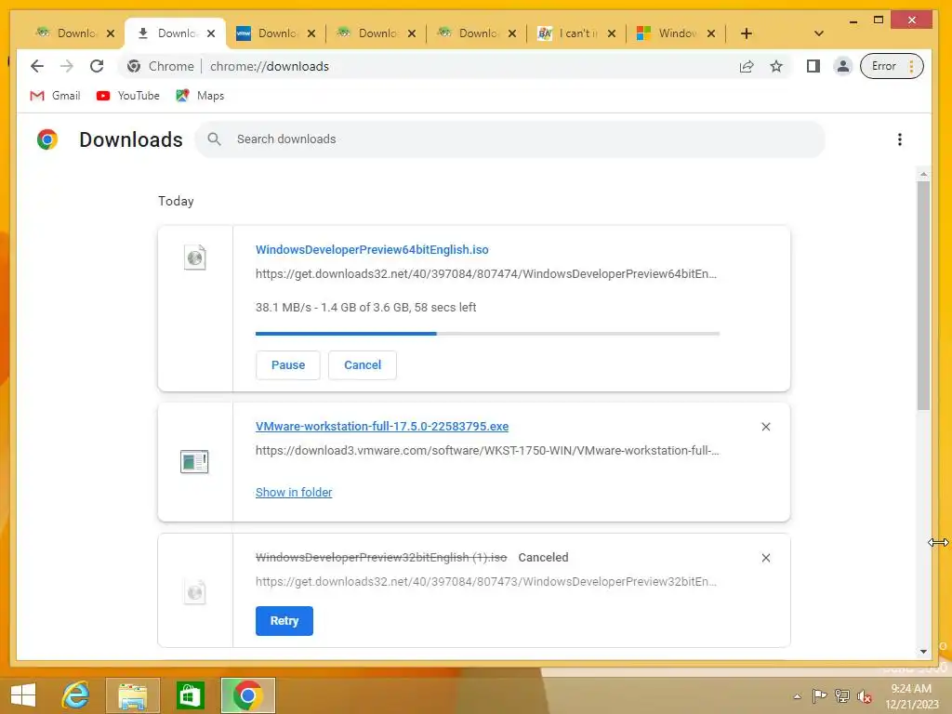Bookmark this tab with the star icon
This screenshot has height=714, width=952.
[x=776, y=66]
